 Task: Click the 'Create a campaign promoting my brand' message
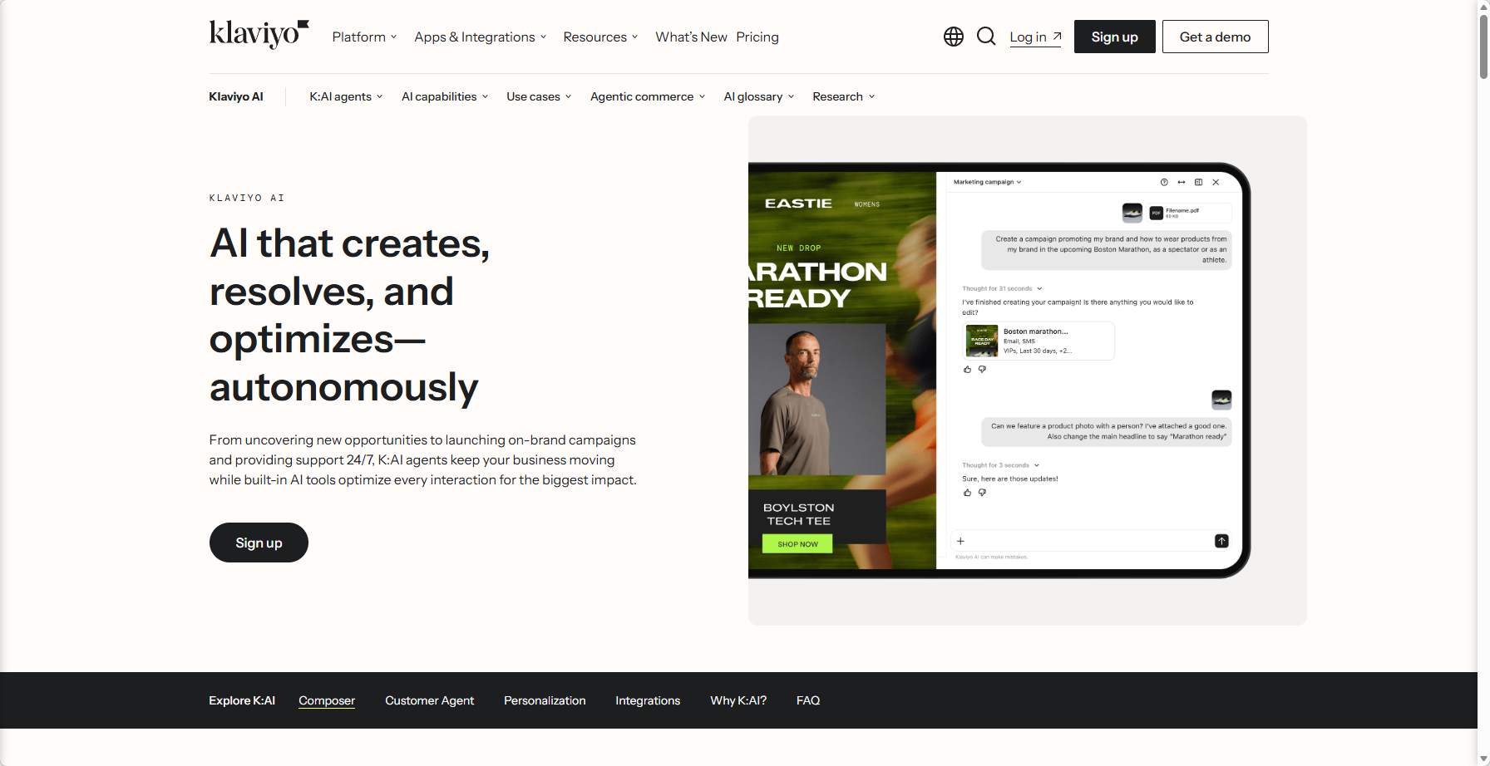(1107, 249)
